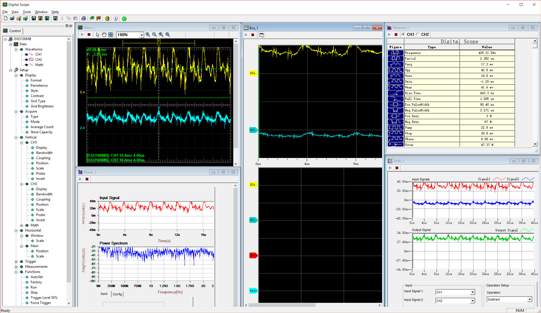Open the Tools menu
The width and height of the screenshot is (541, 313).
tap(27, 12)
